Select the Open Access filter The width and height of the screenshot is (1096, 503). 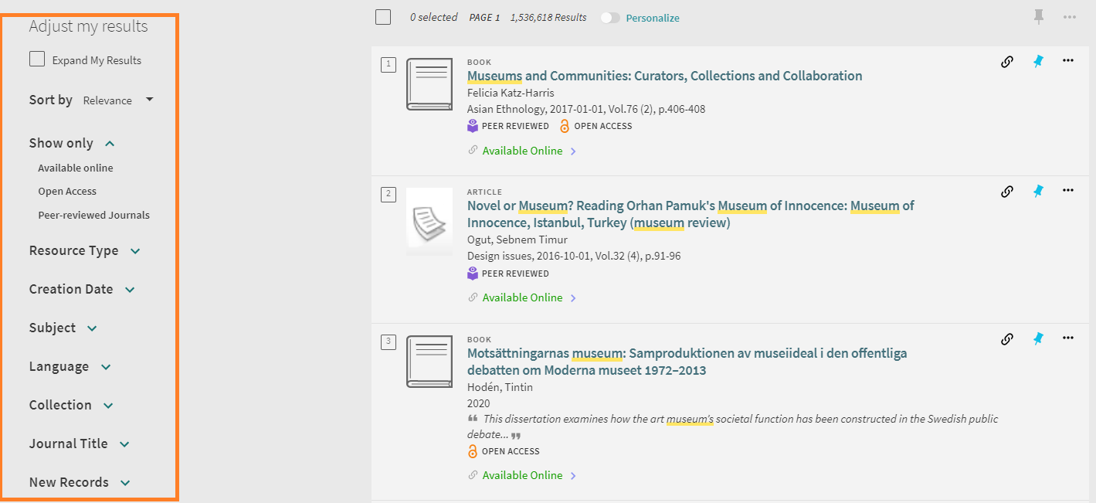click(x=67, y=191)
